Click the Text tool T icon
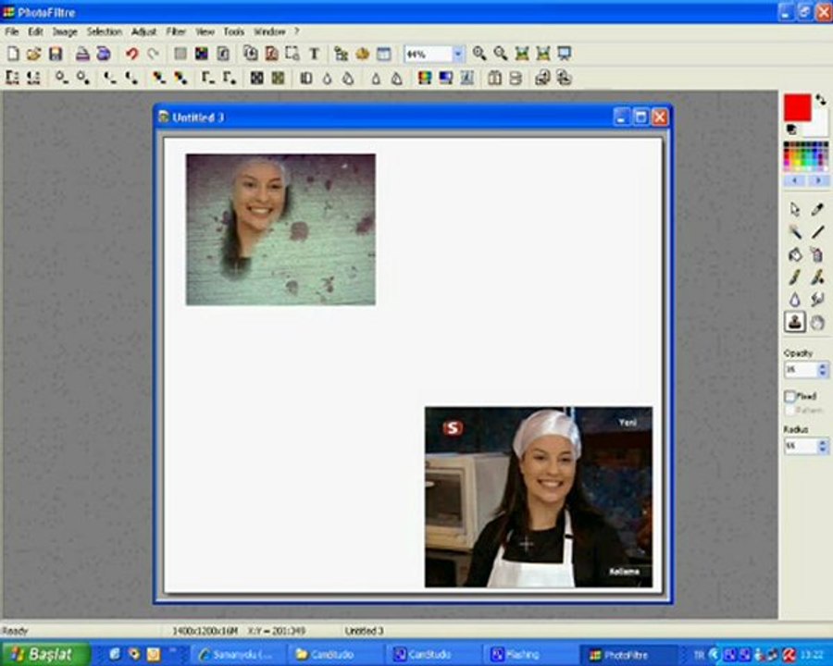The width and height of the screenshot is (833, 666). coord(314,55)
